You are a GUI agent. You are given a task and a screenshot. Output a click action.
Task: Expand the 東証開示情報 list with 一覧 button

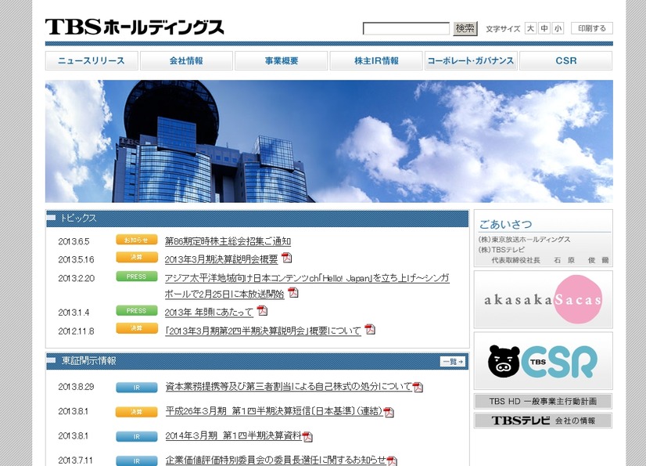[453, 362]
